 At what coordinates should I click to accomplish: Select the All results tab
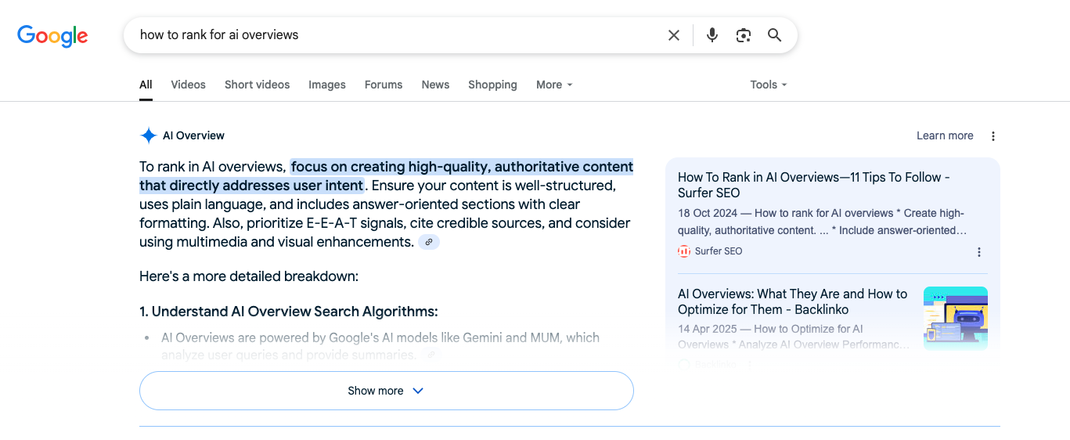click(146, 85)
